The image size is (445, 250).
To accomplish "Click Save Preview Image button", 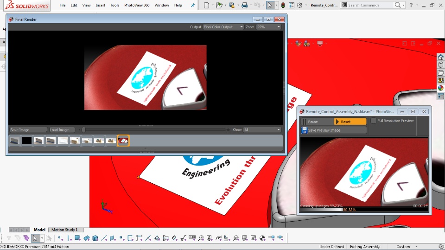I will (334, 130).
